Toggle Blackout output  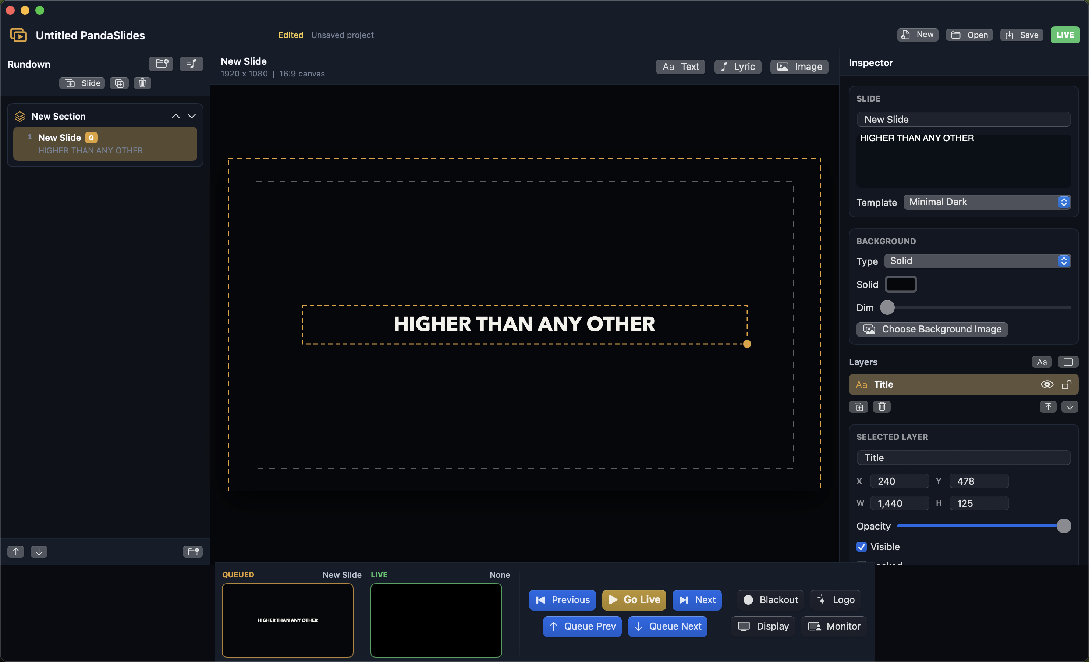pos(770,600)
